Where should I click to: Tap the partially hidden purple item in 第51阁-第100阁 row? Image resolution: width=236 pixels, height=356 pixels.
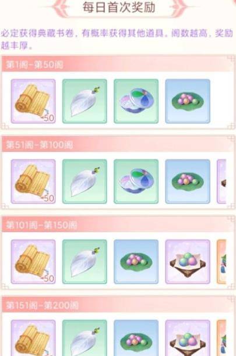pos(221,181)
